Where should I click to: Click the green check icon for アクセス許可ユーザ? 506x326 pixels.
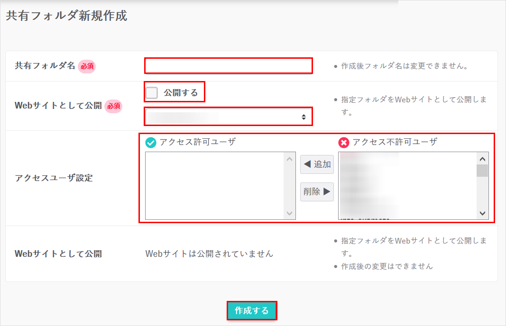coord(151,143)
